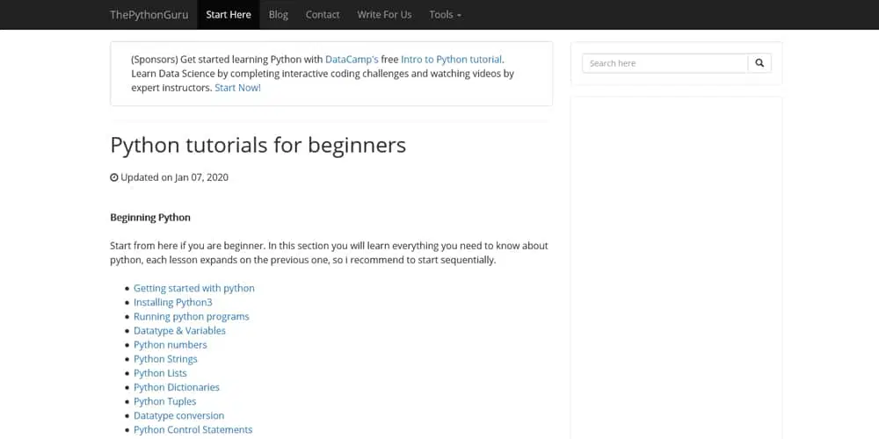The width and height of the screenshot is (879, 439).
Task: Focus the Search here input field
Action: 665,63
